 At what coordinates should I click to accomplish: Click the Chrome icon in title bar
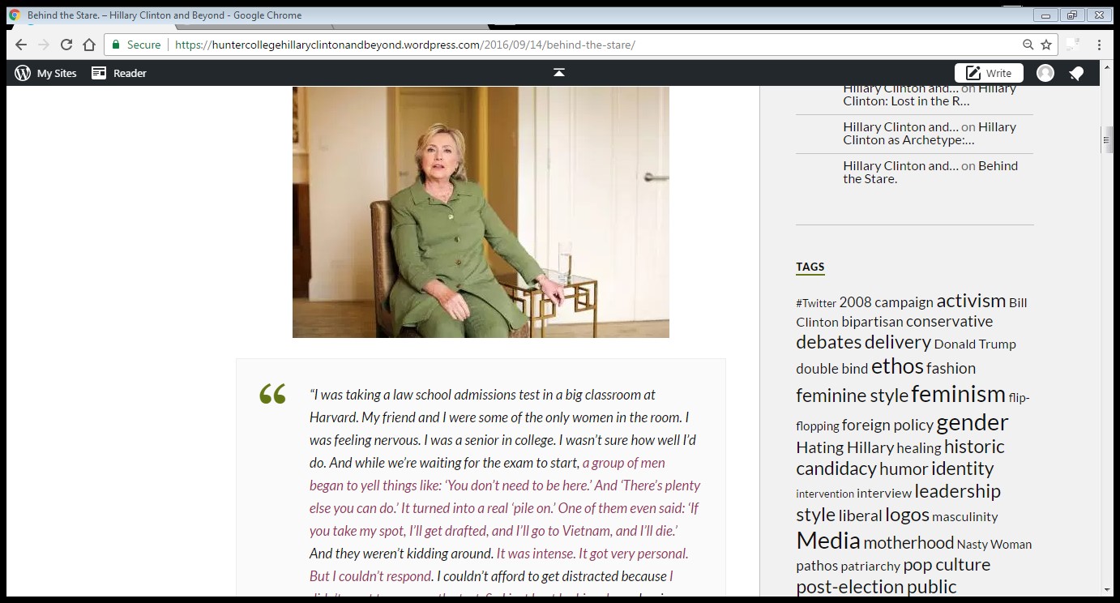(15, 15)
